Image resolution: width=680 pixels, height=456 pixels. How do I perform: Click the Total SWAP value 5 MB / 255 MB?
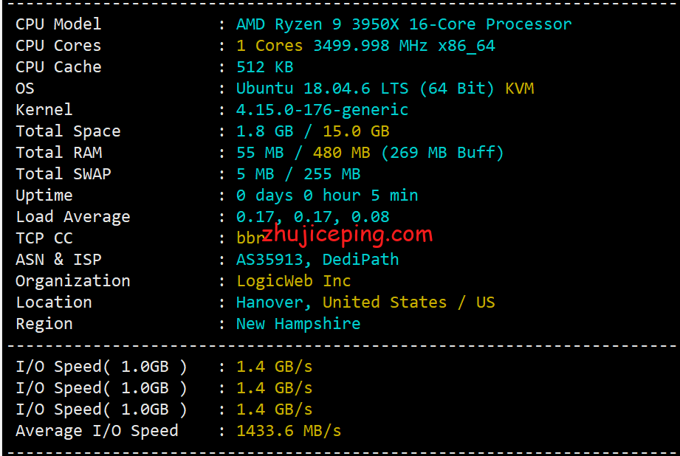[298, 174]
